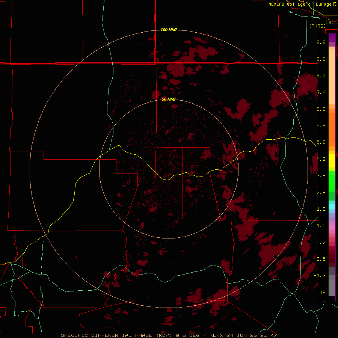Viewport: 338px width, 338px height.
Task: Click the 9.0 value on color scale
Action: tap(321, 59)
